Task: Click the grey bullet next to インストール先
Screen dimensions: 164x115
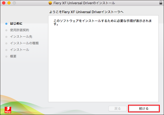Action: [6, 37]
